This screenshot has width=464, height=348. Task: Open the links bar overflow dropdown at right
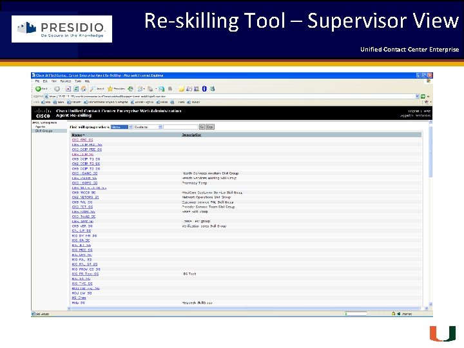[x=430, y=102]
